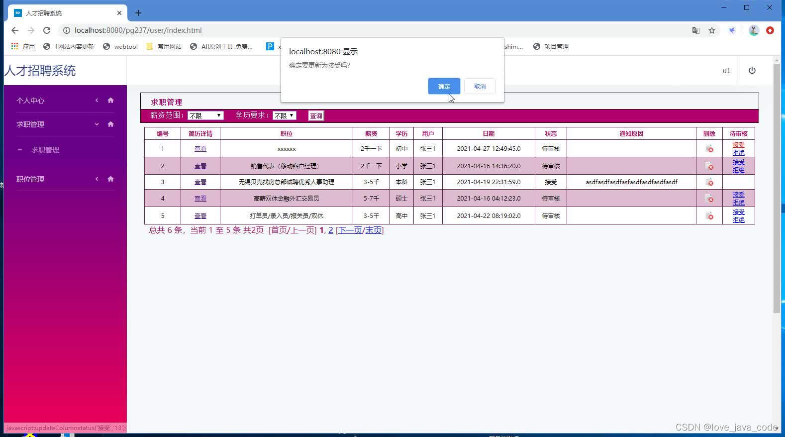This screenshot has width=785, height=437.
Task: Click the 人才招聘系统 logo title
Action: [40, 71]
